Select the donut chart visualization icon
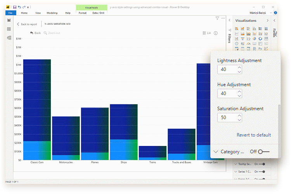 pyautogui.click(x=260, y=39)
